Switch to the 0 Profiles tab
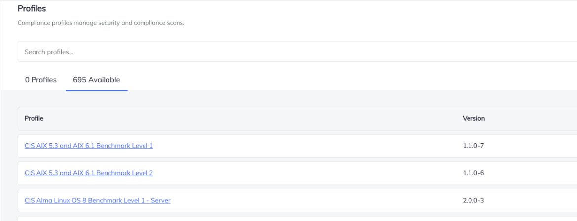 click(40, 80)
